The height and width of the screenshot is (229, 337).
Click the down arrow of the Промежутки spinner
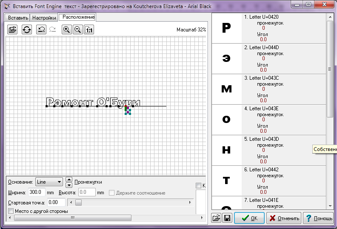[69, 184]
